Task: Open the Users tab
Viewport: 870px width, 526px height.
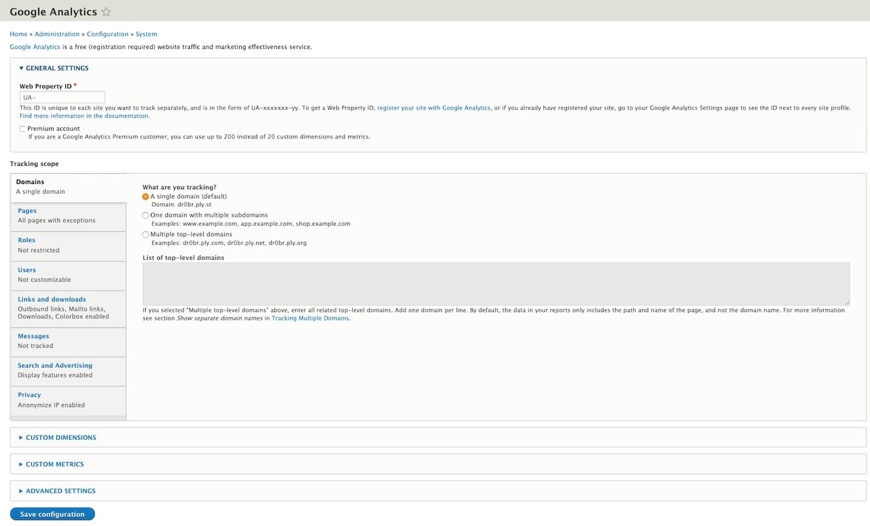Action: pos(27,270)
